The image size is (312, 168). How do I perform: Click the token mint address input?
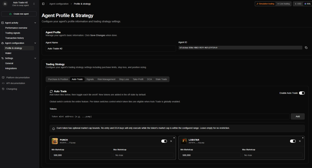click(169, 116)
